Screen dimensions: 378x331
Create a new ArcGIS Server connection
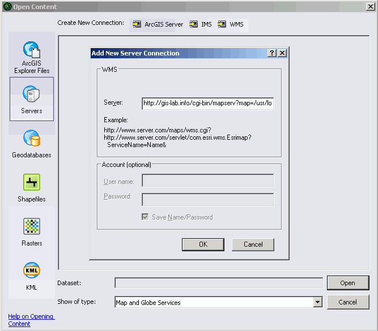coord(158,24)
